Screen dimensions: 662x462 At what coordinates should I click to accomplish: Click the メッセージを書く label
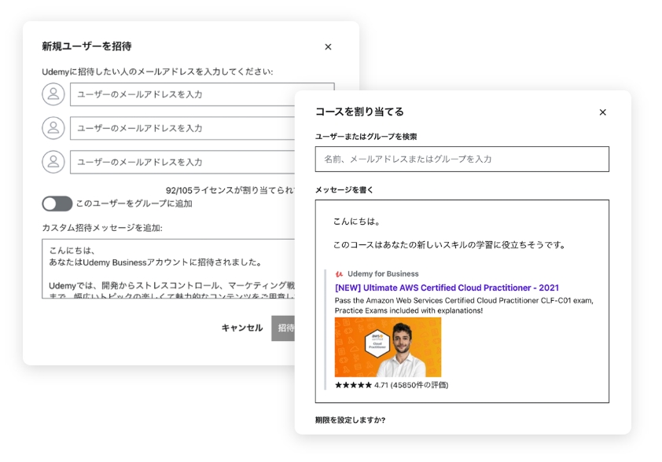pyautogui.click(x=344, y=190)
